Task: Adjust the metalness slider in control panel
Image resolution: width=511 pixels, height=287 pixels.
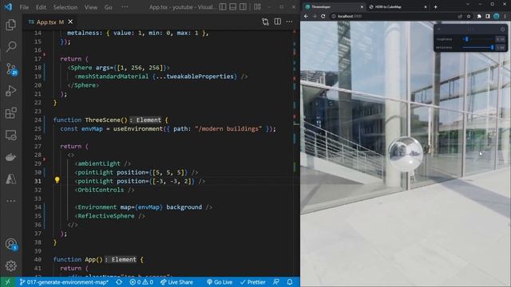Action: (x=478, y=48)
